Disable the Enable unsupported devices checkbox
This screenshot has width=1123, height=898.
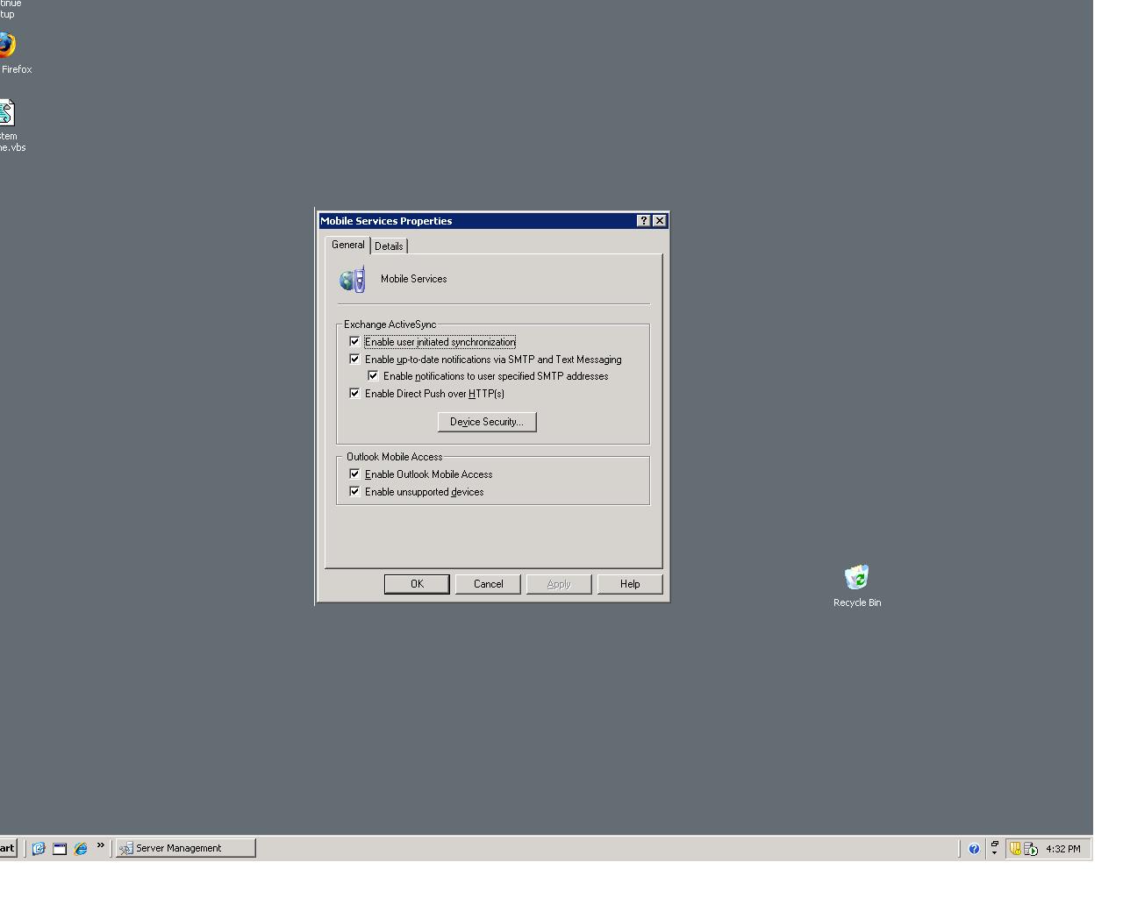354,492
